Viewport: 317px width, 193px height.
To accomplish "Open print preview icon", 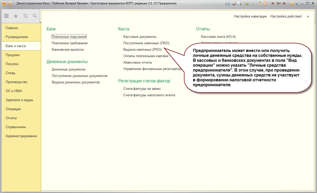I will coord(239,3).
